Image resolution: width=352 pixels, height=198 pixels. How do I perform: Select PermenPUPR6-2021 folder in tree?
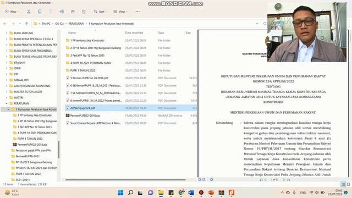pyautogui.click(x=28, y=156)
